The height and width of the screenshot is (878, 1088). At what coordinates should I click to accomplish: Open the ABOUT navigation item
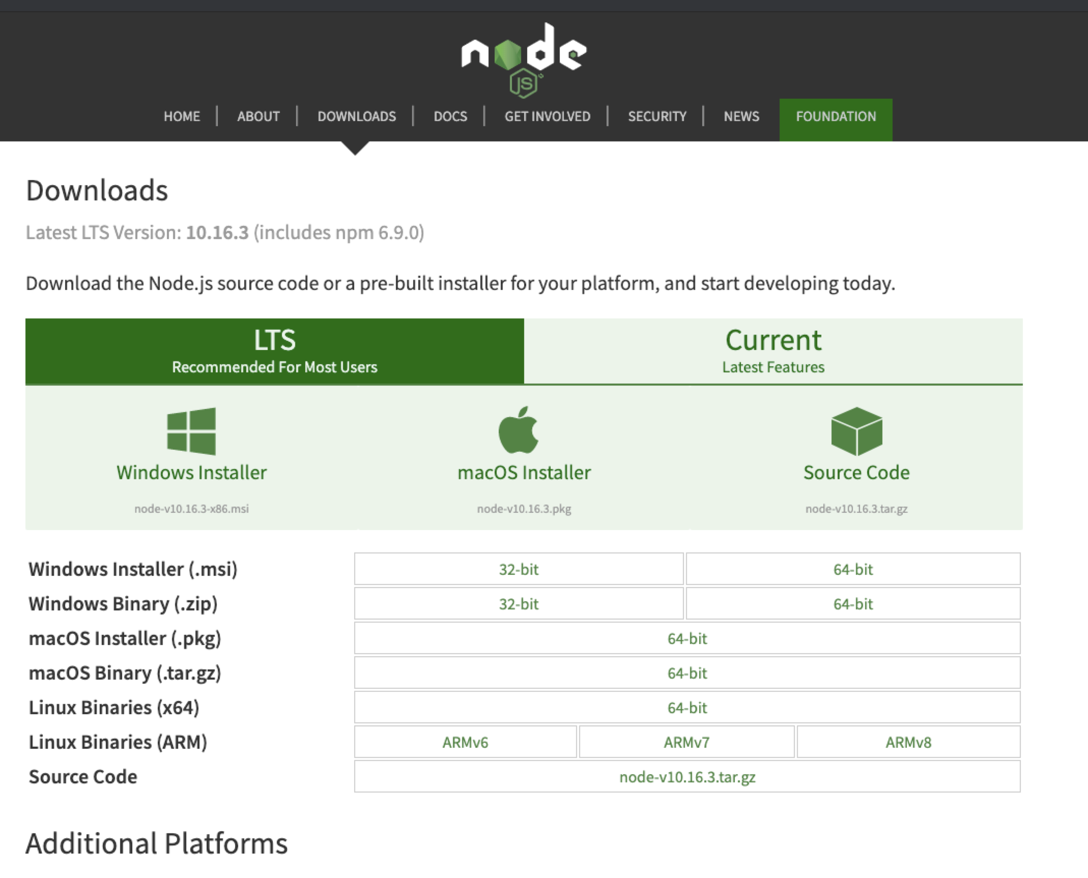(258, 116)
